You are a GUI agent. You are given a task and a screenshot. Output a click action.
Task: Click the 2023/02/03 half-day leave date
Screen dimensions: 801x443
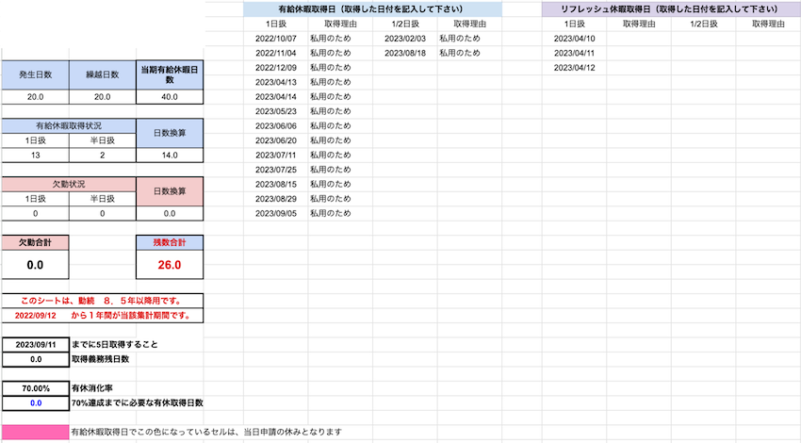pos(405,39)
